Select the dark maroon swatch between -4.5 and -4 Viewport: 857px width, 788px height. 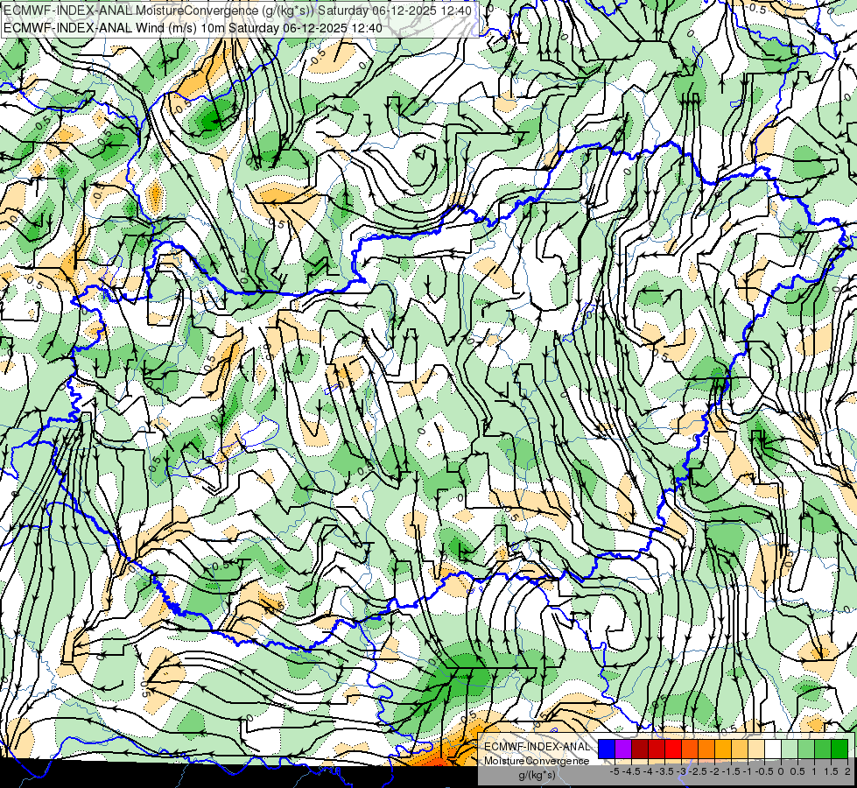point(640,749)
